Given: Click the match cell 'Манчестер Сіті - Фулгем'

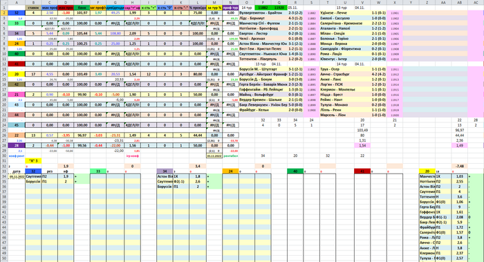Looking at the screenshot, I should 263,23.
